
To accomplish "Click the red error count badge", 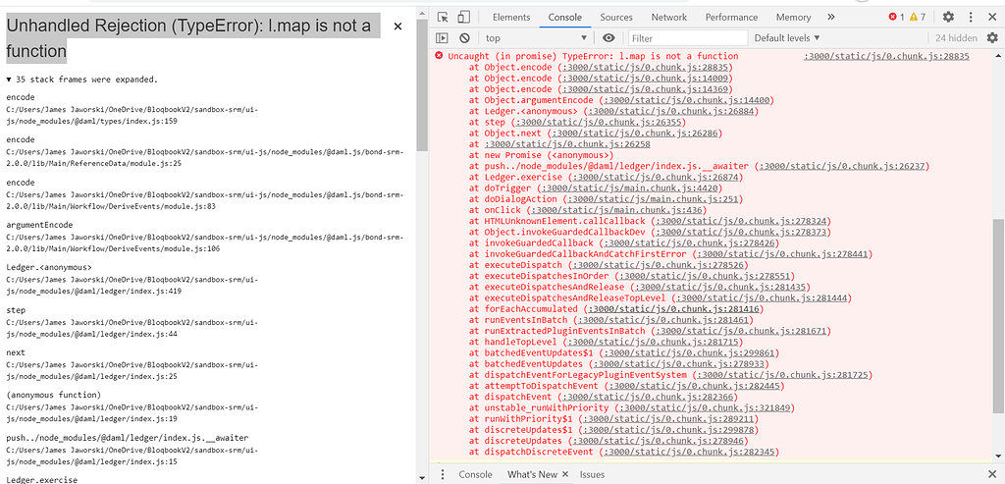I will pyautogui.click(x=896, y=18).
